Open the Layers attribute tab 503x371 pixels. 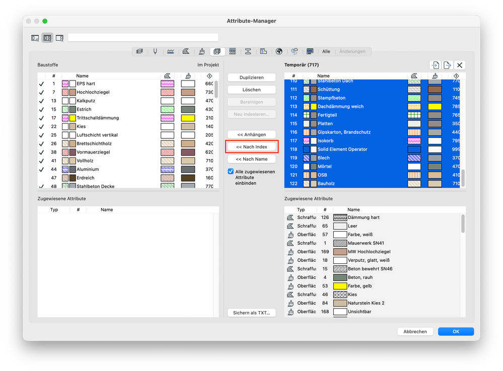pyautogui.click(x=139, y=51)
